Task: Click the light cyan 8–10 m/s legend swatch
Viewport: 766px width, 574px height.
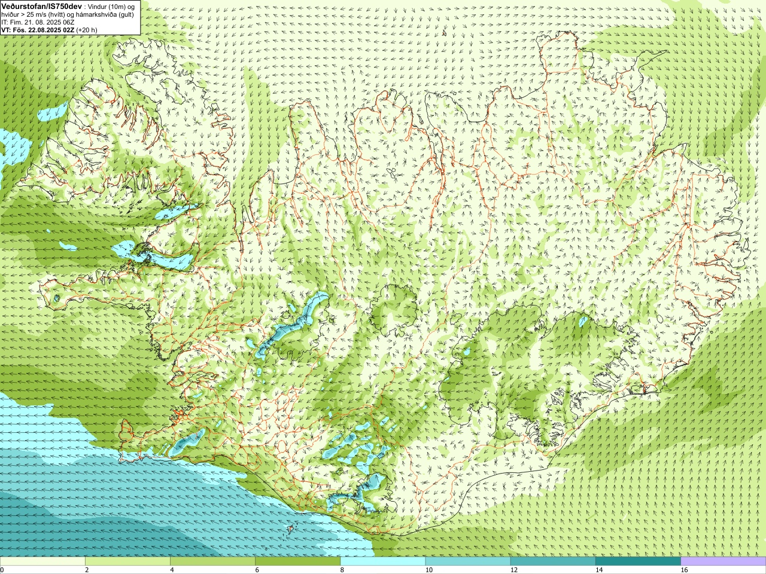Action: pyautogui.click(x=383, y=561)
